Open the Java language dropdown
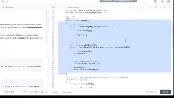The height and width of the screenshot is (98, 174). tap(57, 7)
